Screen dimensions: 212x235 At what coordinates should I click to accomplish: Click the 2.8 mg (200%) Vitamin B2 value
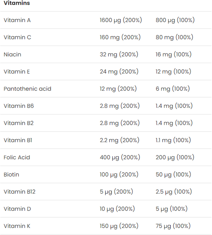click(x=120, y=123)
